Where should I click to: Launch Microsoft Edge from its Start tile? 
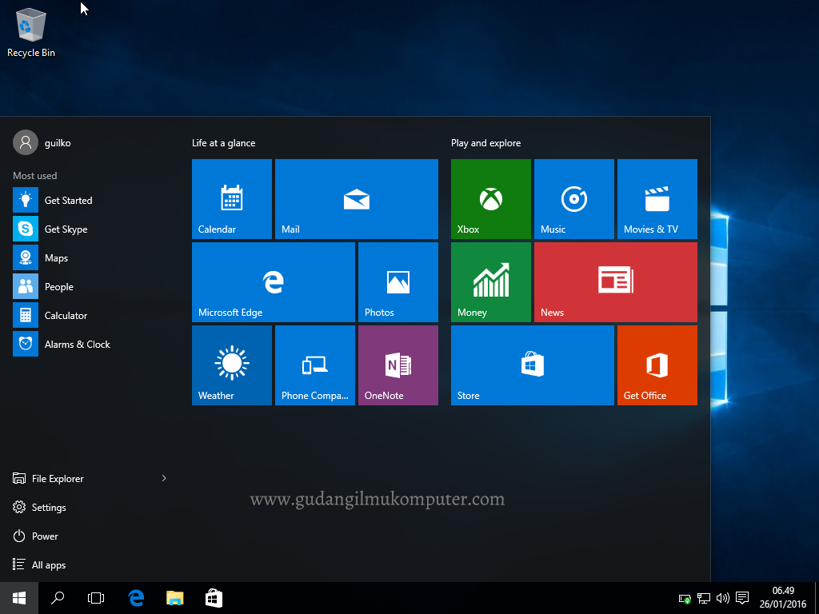(273, 281)
